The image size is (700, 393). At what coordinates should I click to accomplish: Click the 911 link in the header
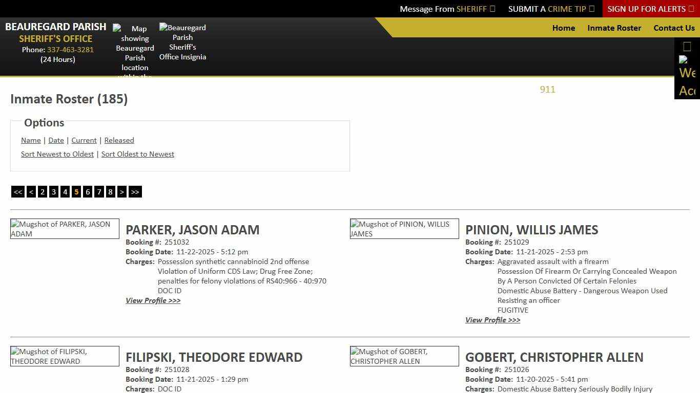pos(547,90)
